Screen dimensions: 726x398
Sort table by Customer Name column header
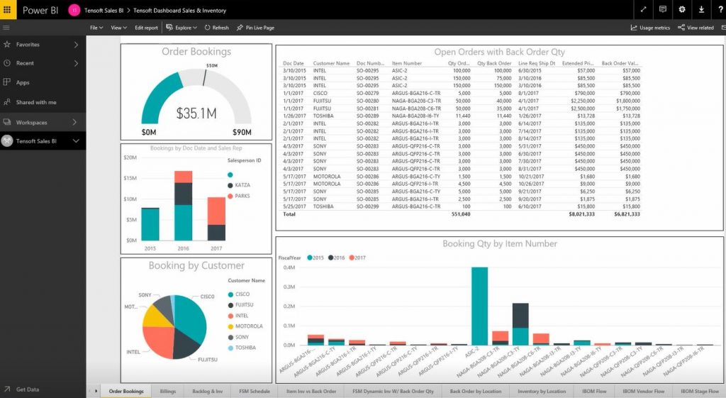pyautogui.click(x=331, y=63)
